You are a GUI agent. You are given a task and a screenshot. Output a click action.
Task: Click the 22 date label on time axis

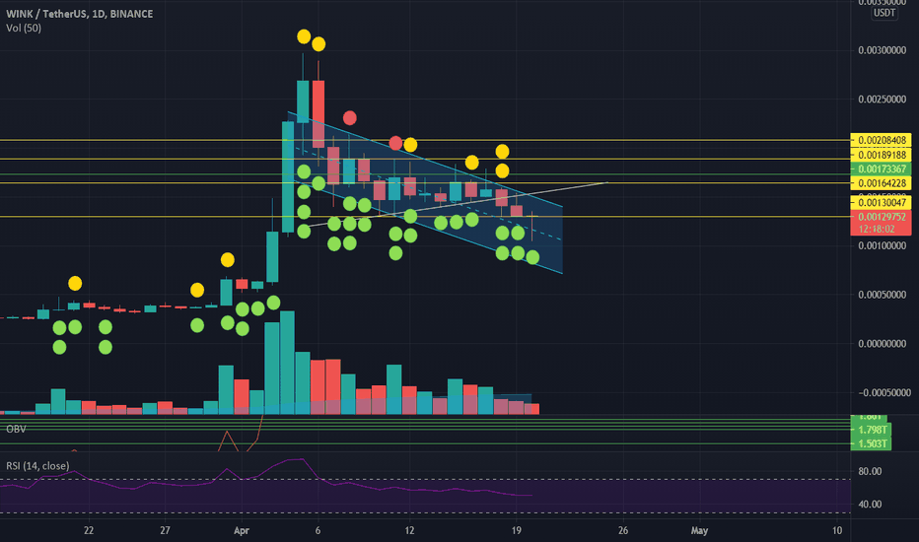pyautogui.click(x=89, y=530)
